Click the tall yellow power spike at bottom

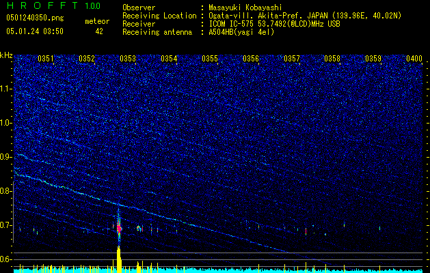(x=119, y=259)
